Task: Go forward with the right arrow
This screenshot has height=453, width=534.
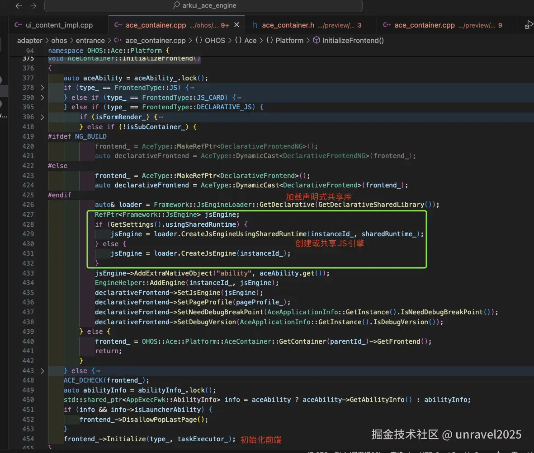Action: pyautogui.click(x=33, y=5)
